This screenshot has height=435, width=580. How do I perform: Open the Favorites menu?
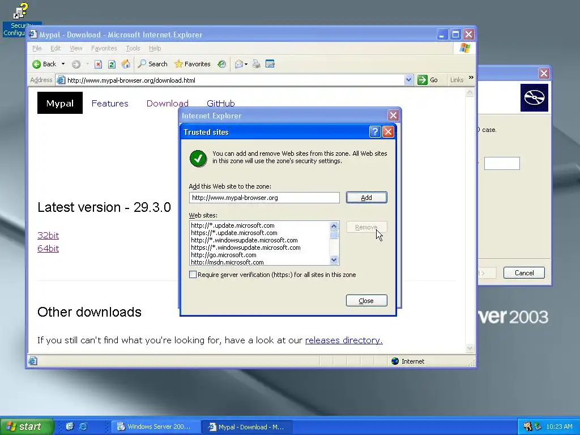click(104, 48)
